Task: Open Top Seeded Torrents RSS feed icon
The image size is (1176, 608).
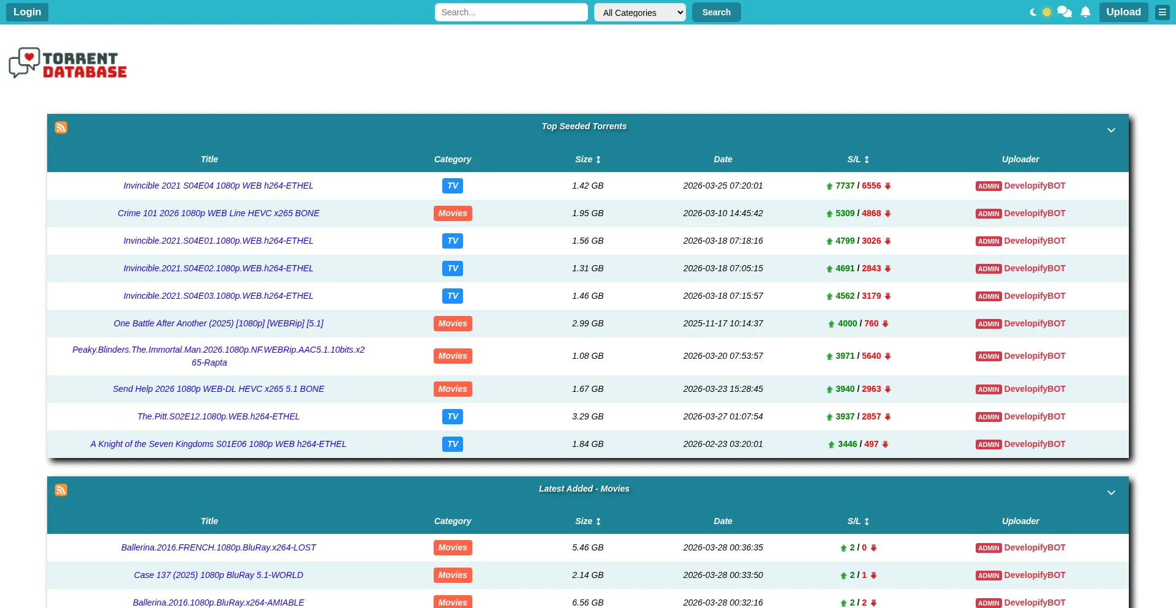Action: (x=61, y=127)
